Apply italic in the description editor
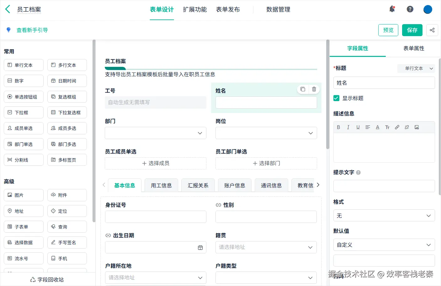441x286 pixels. 348,127
